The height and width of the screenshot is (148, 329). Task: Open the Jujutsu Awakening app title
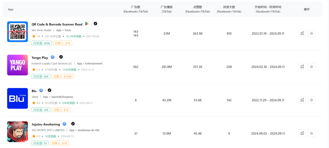46,124
